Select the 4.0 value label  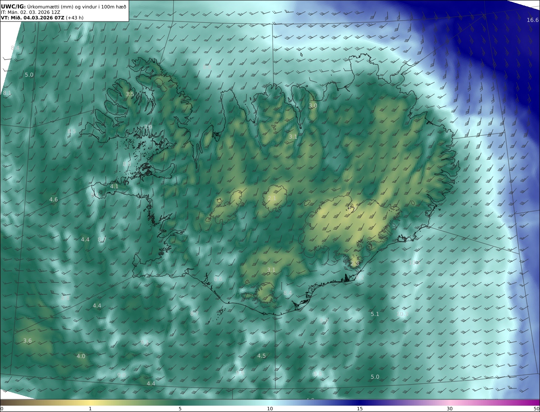pyautogui.click(x=81, y=356)
